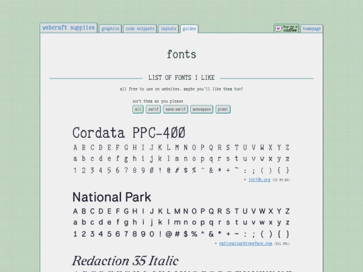Open the code snippets tab
The image size is (363, 272).
tap(140, 29)
